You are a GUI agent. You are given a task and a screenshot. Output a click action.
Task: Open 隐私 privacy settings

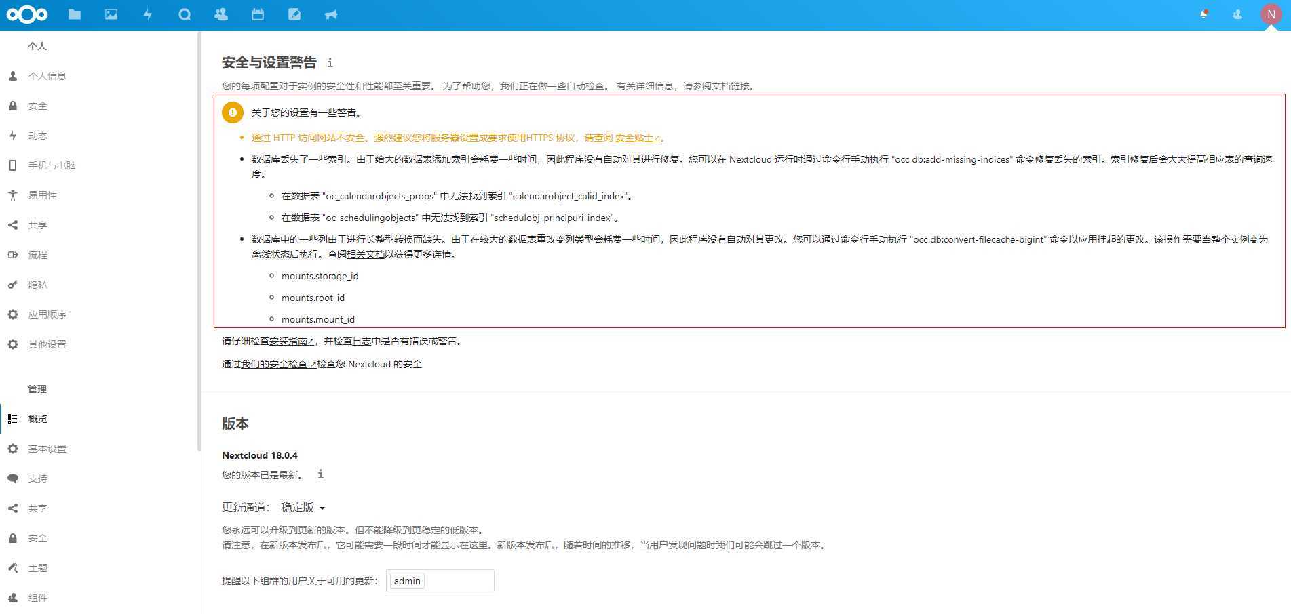[x=99, y=285]
